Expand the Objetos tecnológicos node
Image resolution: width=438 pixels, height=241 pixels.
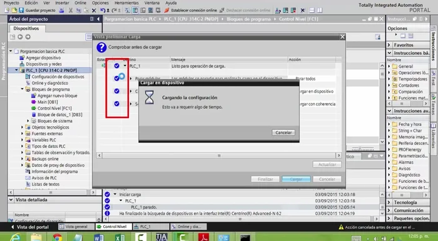23,127
